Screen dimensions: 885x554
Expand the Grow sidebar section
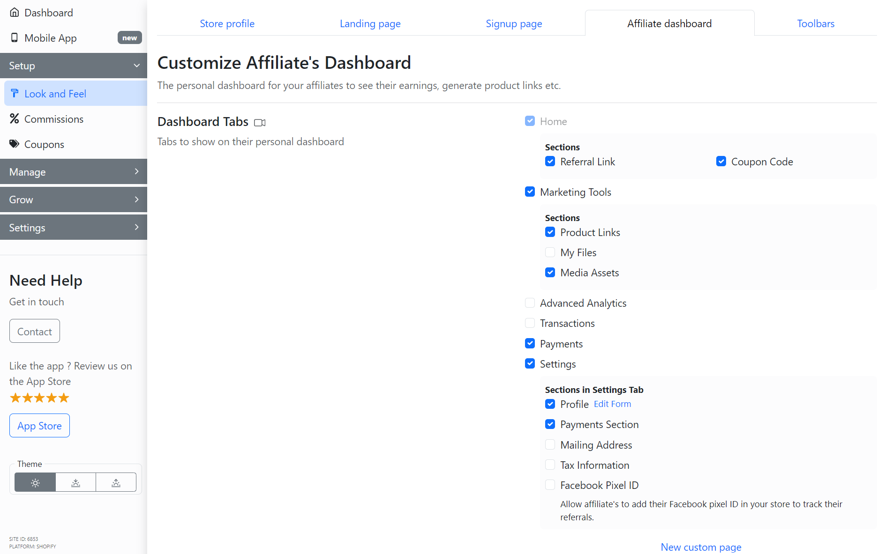tap(74, 199)
